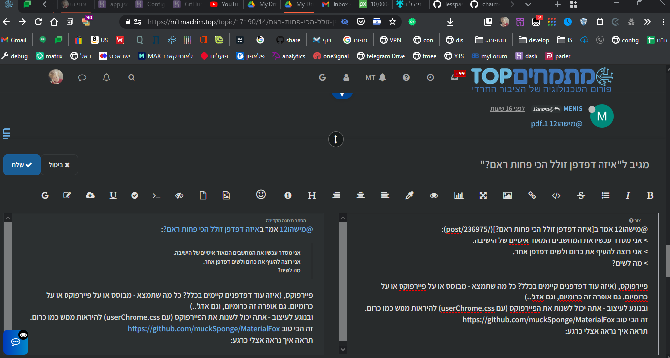Open the emoji smiley picker
This screenshot has height=358, width=670.
coord(261,194)
